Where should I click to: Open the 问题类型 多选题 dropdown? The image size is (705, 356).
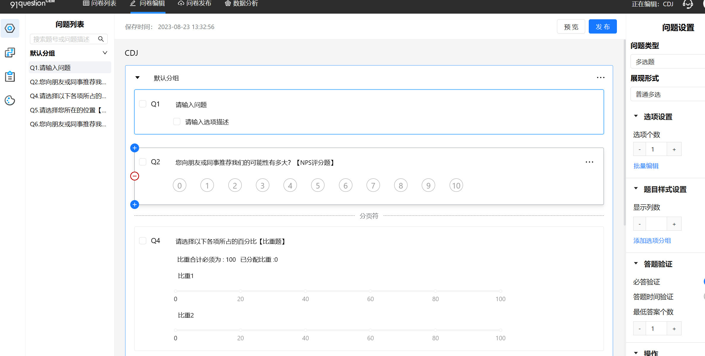pos(668,62)
